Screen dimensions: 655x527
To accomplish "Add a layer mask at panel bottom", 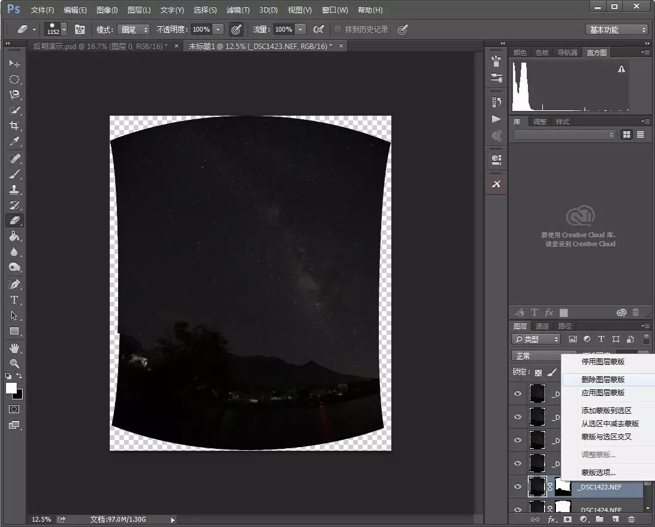I will tap(567, 519).
